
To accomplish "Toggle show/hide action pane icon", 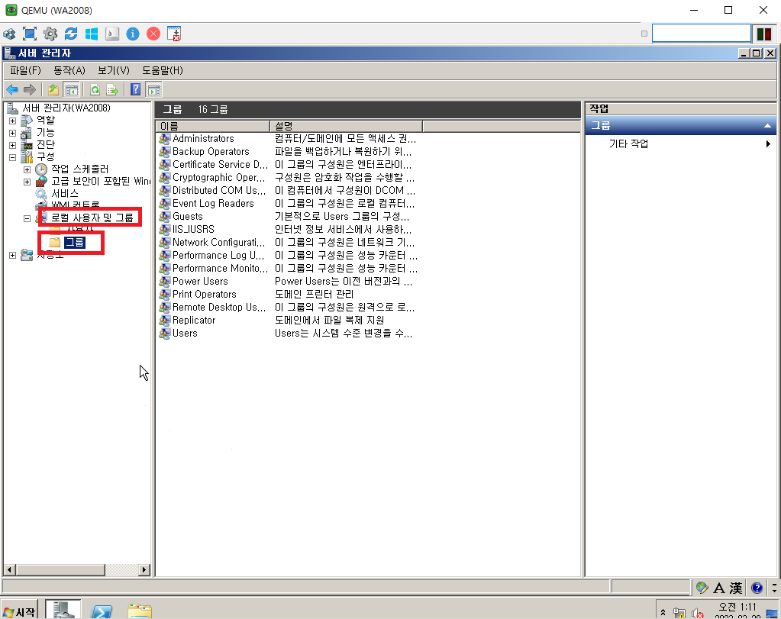I will click(x=154, y=89).
